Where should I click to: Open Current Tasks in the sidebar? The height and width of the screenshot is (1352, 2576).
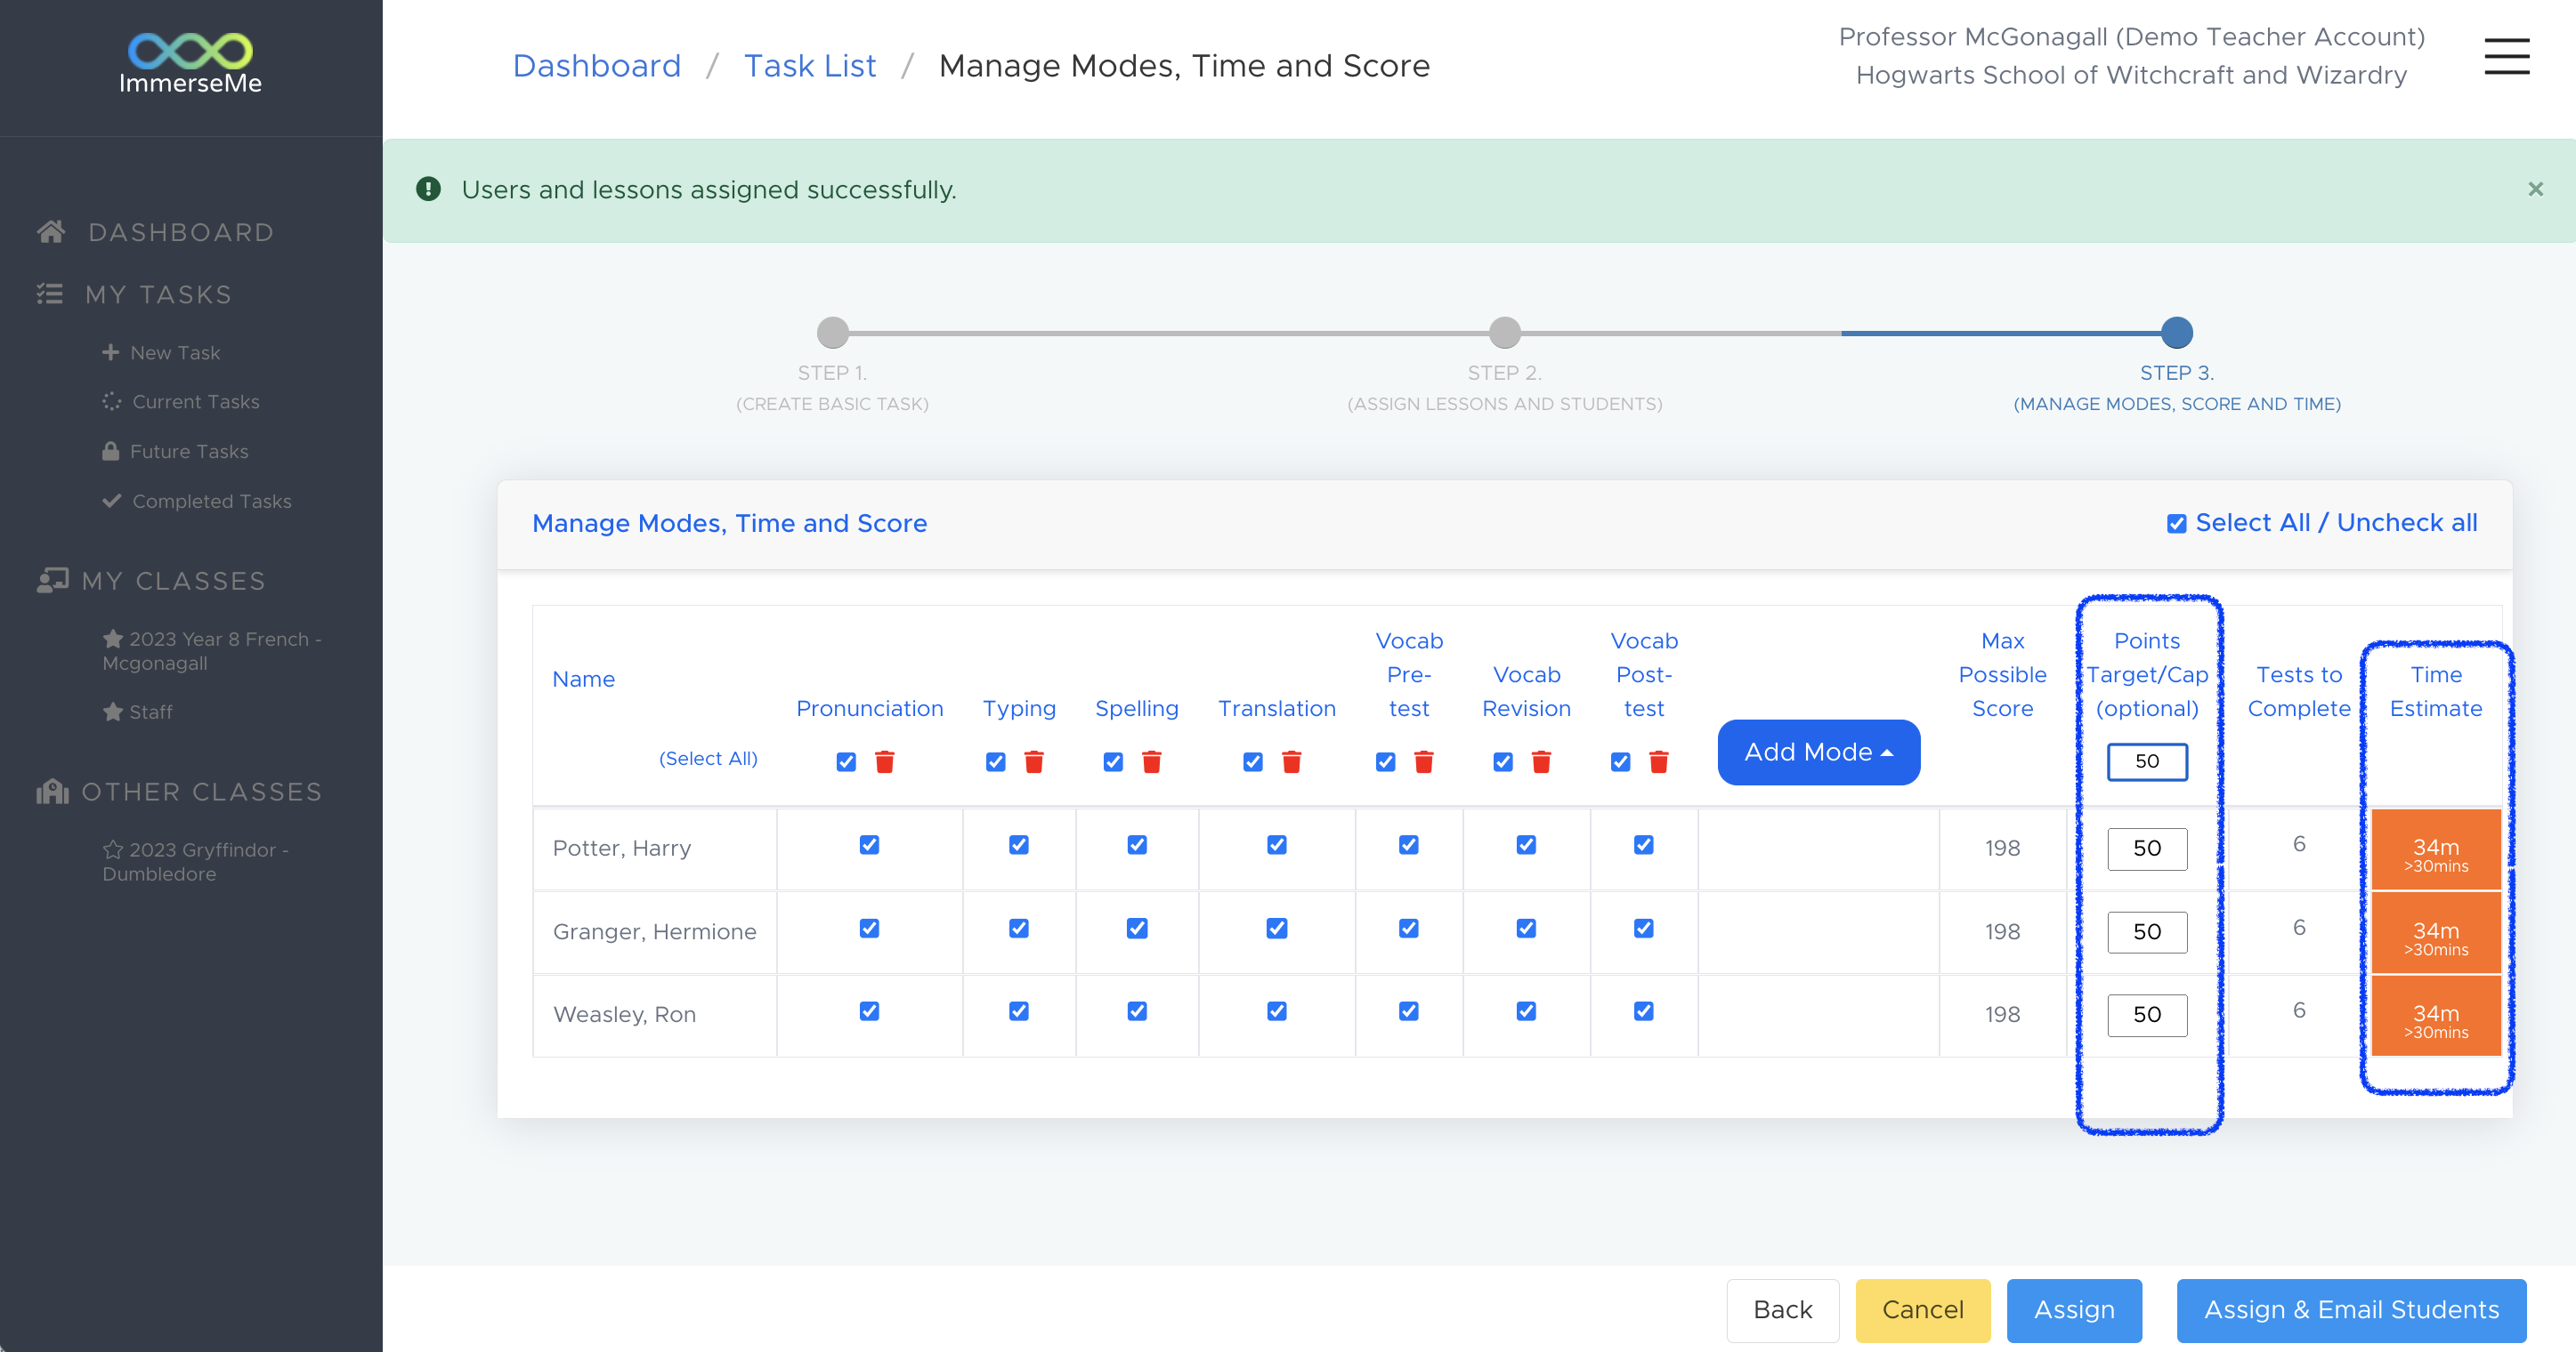pos(196,402)
